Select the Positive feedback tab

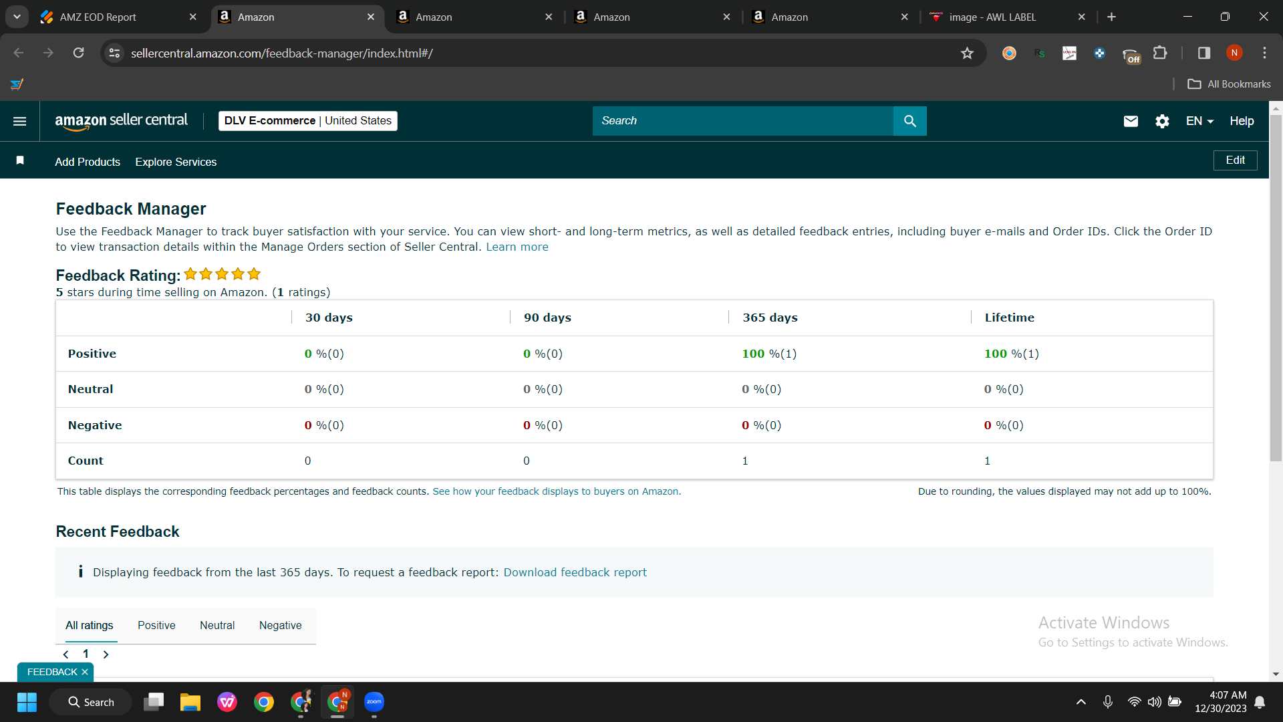[x=156, y=625]
